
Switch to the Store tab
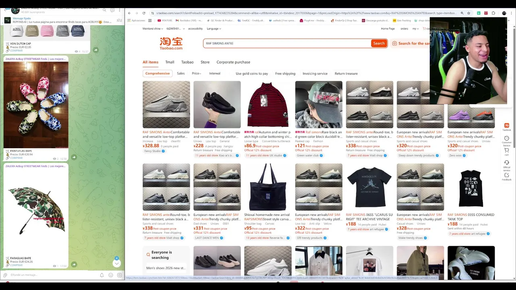pyautogui.click(x=205, y=62)
